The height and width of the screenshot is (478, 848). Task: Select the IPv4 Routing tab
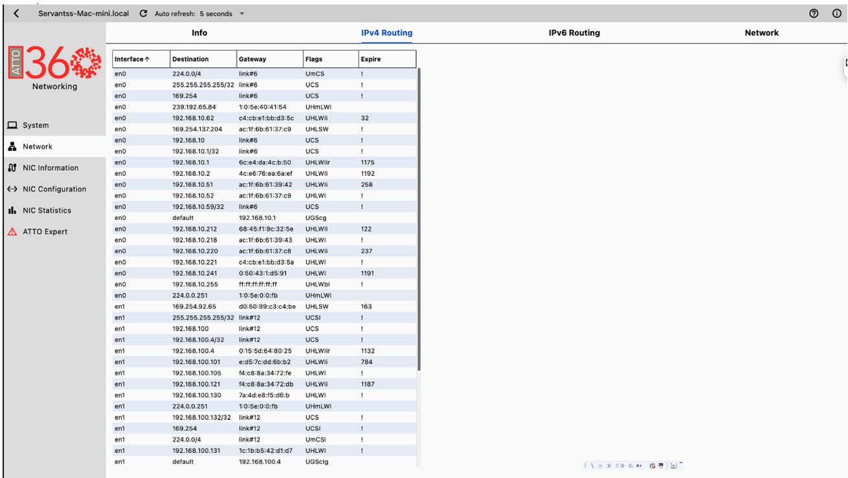coord(386,33)
